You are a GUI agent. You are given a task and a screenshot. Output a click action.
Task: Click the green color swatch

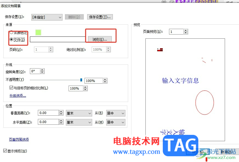pos(38,32)
